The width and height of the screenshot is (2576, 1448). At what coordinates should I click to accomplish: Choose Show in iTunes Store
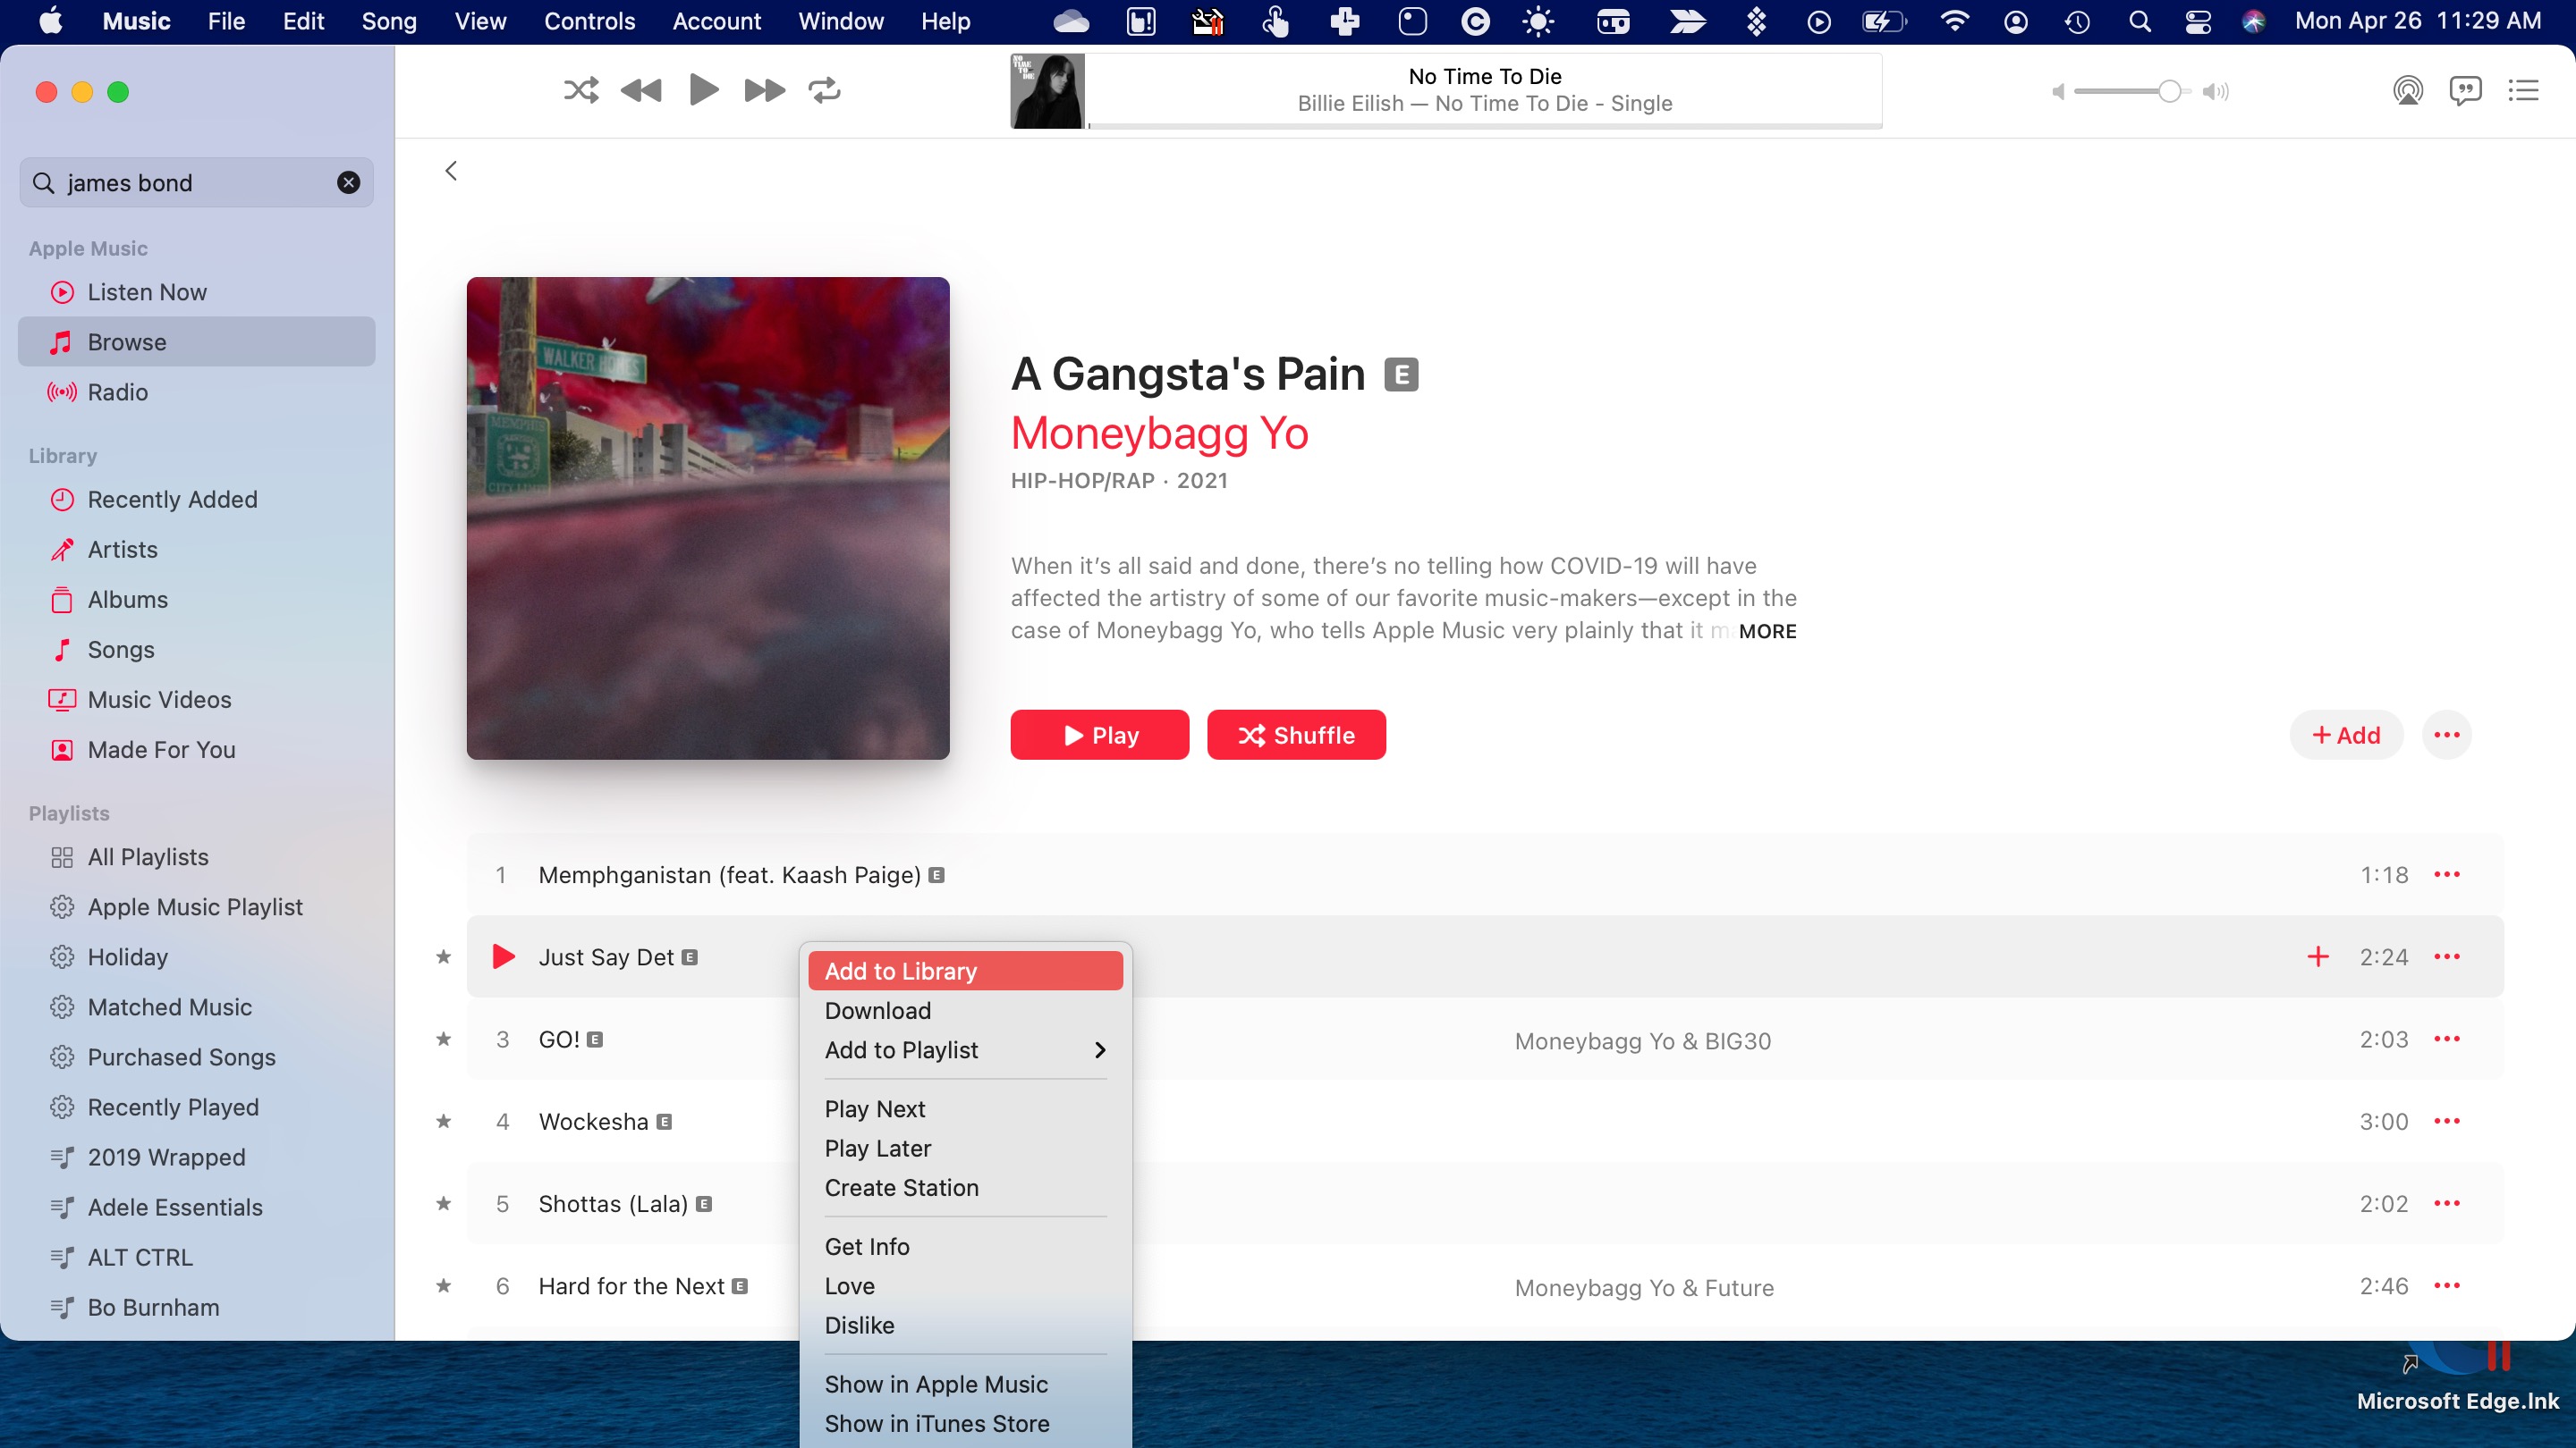point(965,1424)
